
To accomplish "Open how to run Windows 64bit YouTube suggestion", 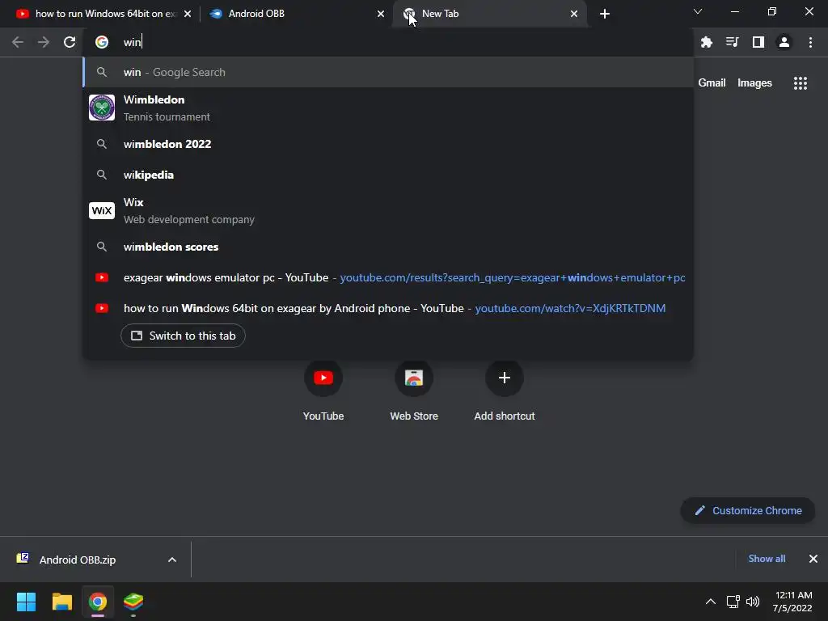I will (388, 308).
